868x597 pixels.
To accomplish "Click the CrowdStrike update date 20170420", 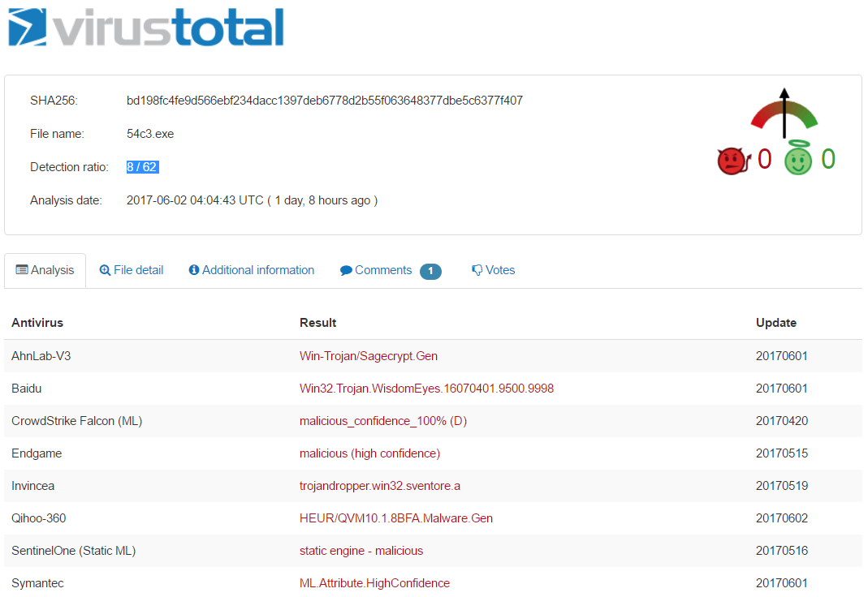I will coord(782,421).
